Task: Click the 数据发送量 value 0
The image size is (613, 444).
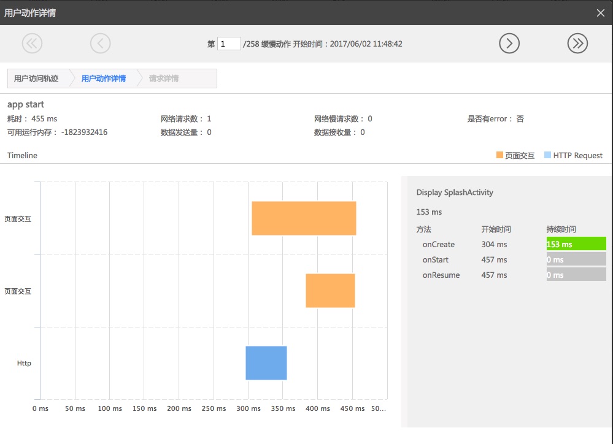Action: pyautogui.click(x=209, y=132)
